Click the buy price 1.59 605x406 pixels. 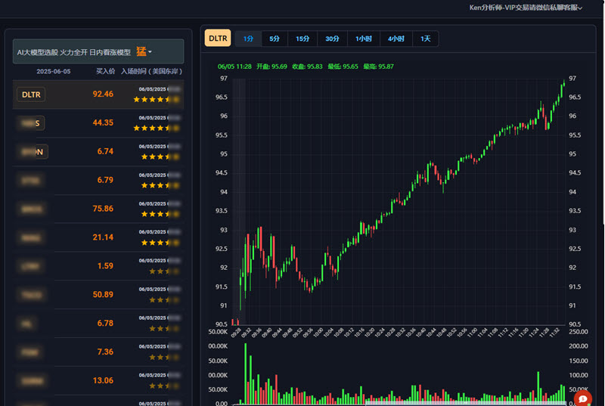click(x=105, y=265)
